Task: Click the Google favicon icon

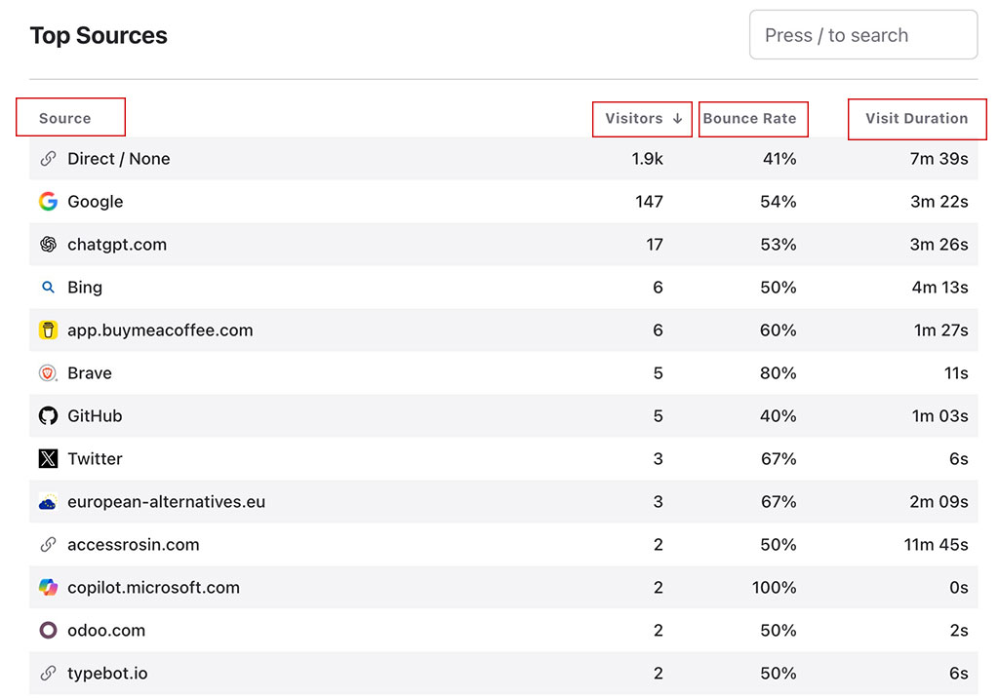Action: coord(48,202)
